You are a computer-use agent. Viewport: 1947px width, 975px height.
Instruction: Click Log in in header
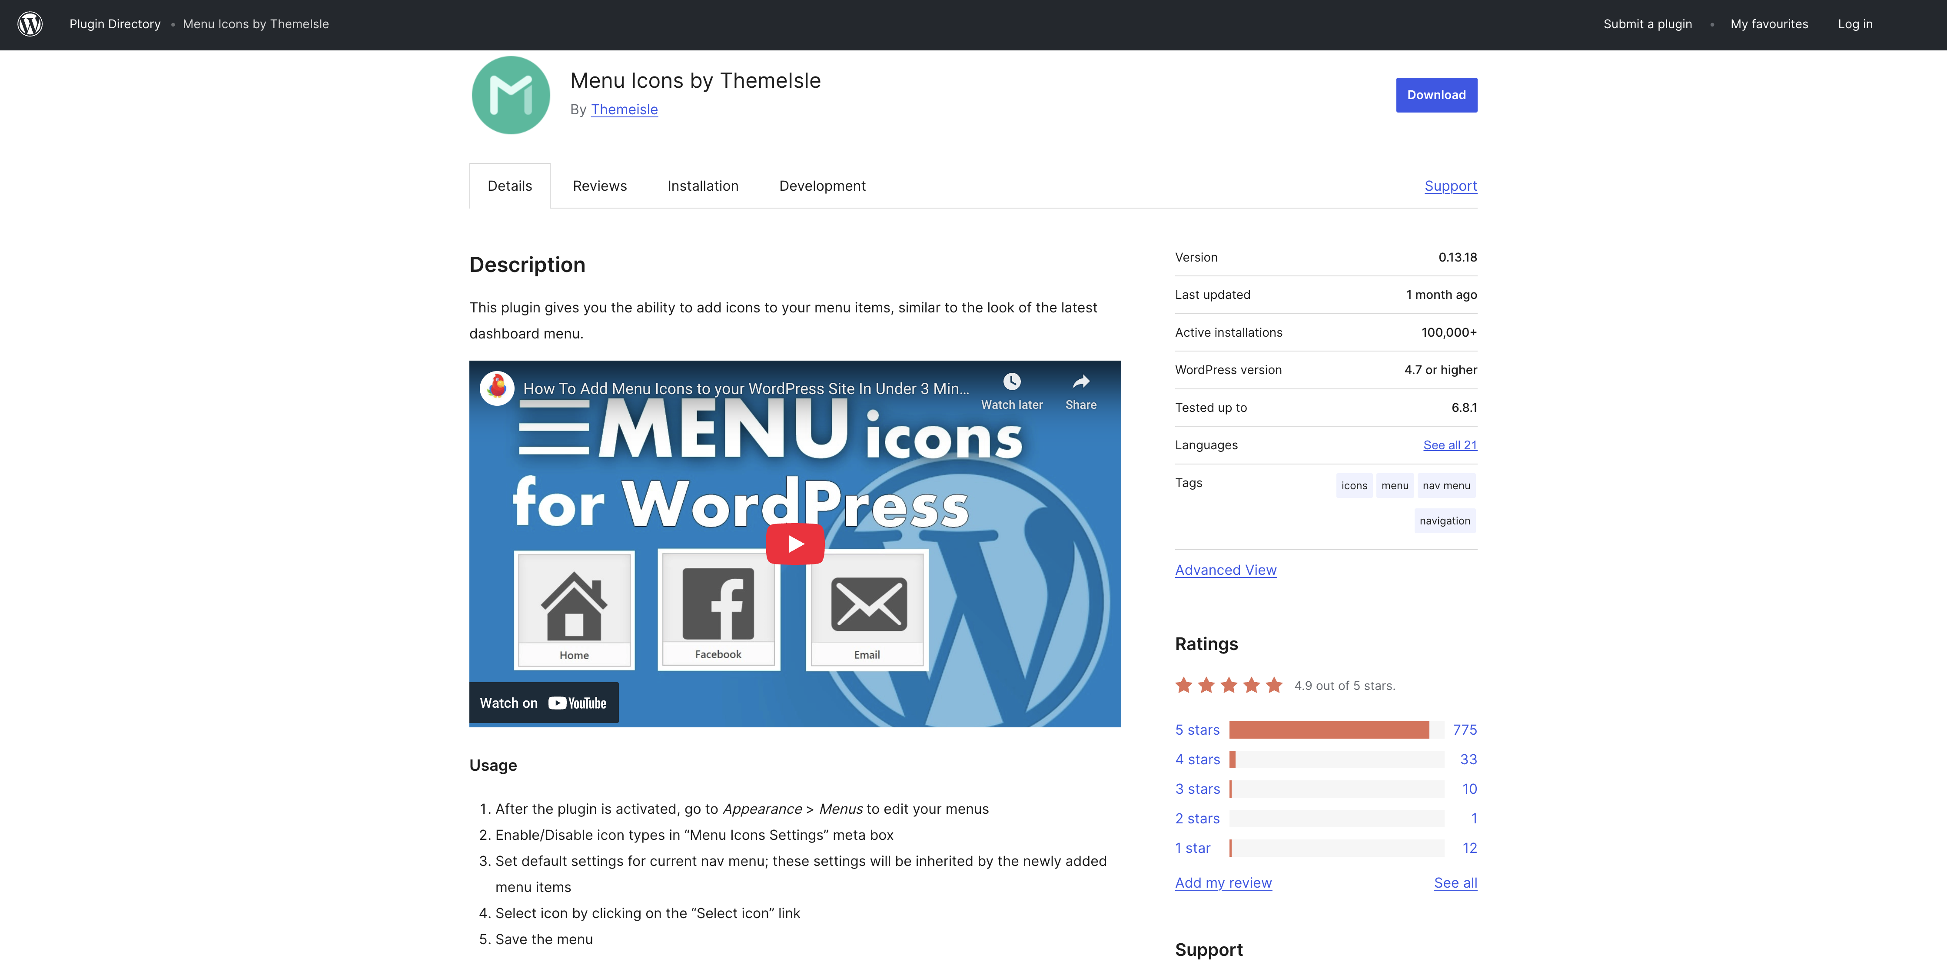(1854, 24)
